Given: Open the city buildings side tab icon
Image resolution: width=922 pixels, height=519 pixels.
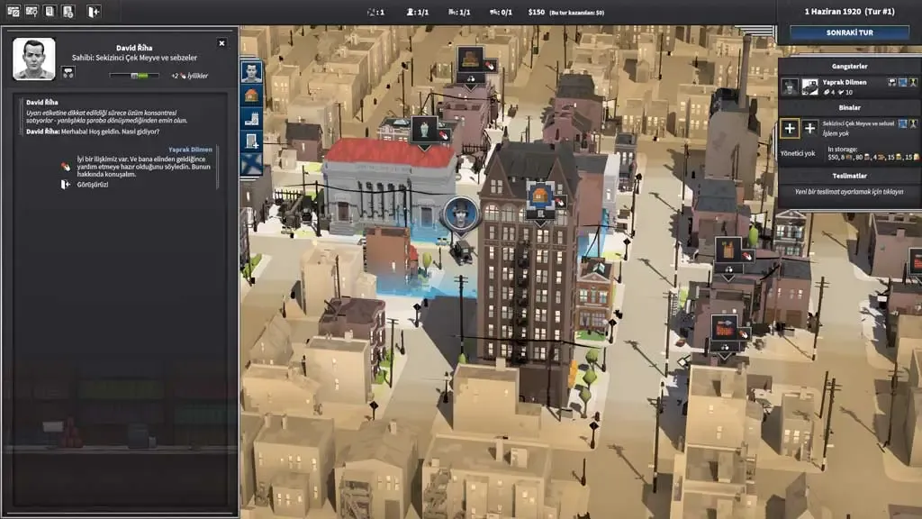Looking at the screenshot, I should pos(251,118).
